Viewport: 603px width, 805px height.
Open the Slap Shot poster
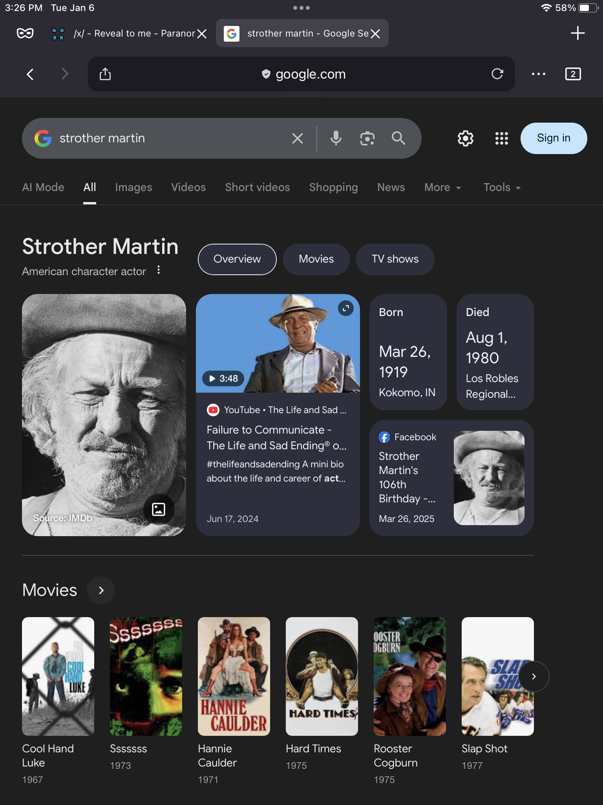click(x=498, y=676)
